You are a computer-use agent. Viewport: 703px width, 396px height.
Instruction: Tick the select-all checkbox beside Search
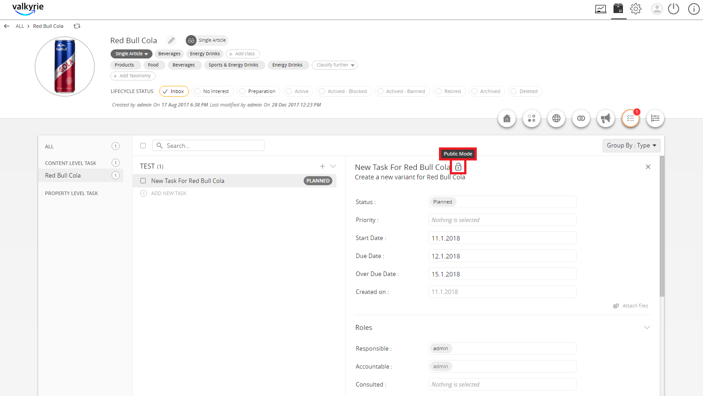(143, 146)
